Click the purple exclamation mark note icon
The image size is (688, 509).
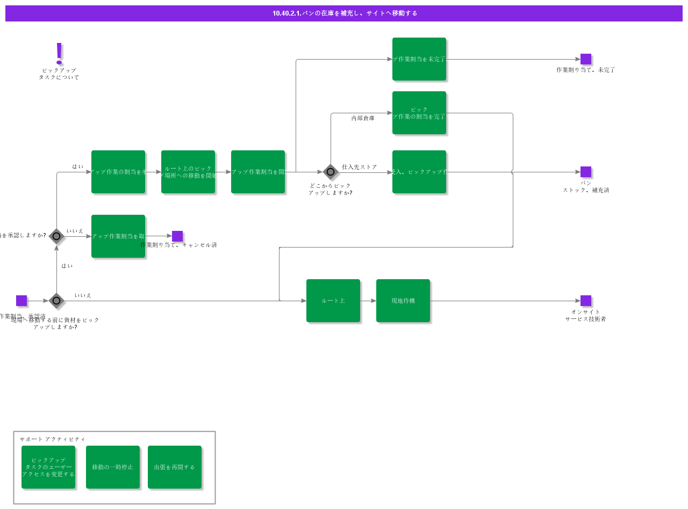click(59, 54)
